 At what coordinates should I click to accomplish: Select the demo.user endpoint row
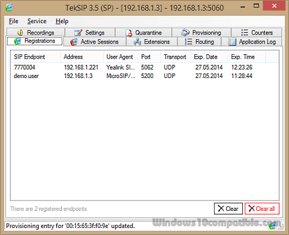(144, 76)
